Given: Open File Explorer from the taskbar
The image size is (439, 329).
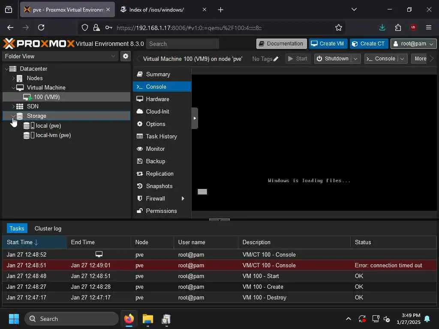Looking at the screenshot, I should pyautogui.click(x=147, y=319).
